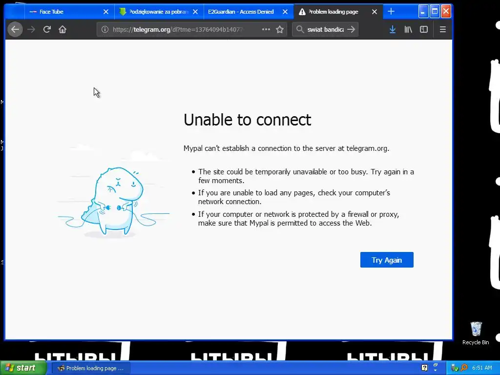The height and width of the screenshot is (375, 500).
Task: Switch to the Face Tube tab
Action: 69,12
